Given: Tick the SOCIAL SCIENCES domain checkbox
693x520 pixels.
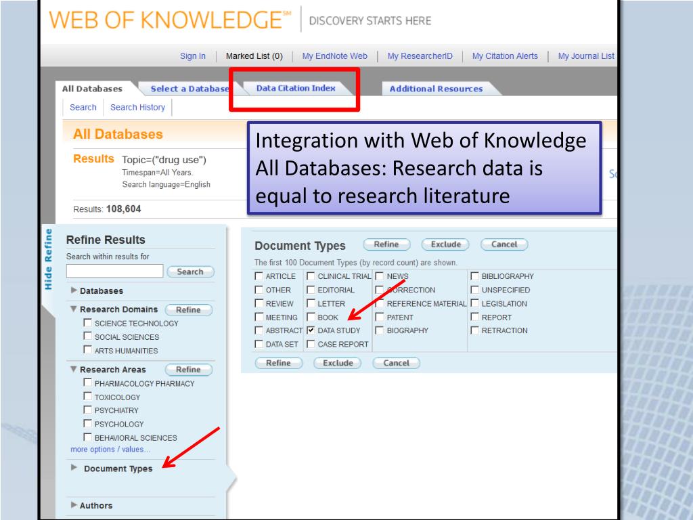Looking at the screenshot, I should pos(87,337).
